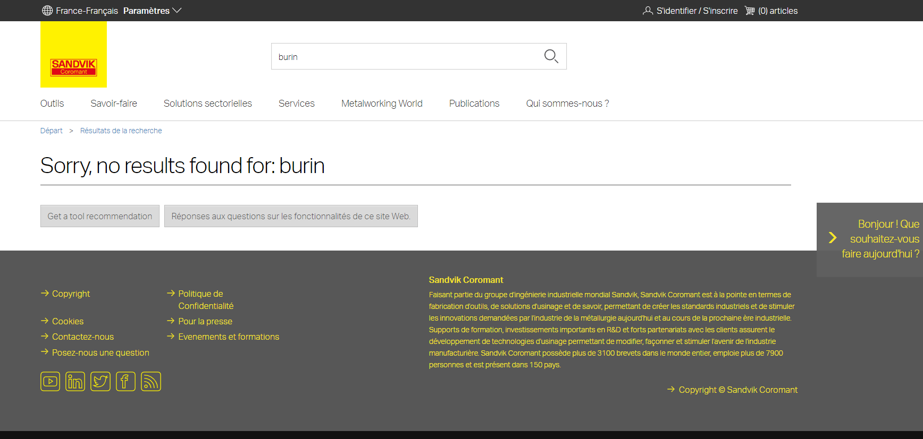Click the Sandvik Coromant footer heading
The width and height of the screenshot is (923, 439).
pyautogui.click(x=466, y=280)
